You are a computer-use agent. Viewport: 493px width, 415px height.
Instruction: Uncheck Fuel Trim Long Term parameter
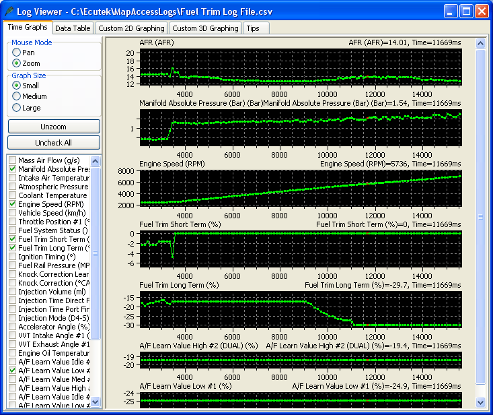13,248
